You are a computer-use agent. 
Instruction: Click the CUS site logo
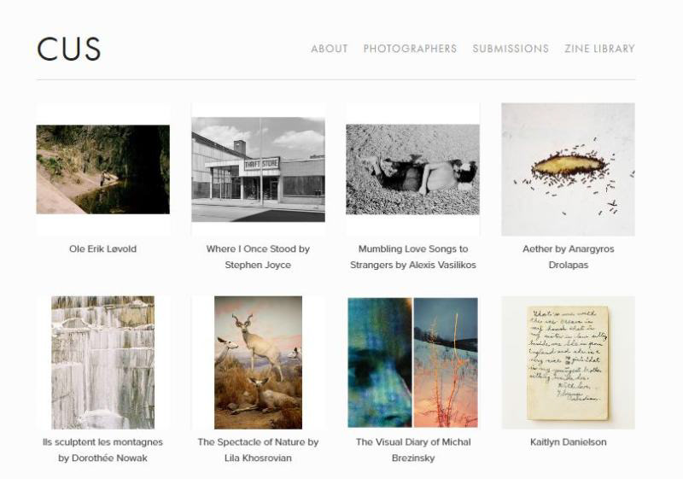coord(69,49)
